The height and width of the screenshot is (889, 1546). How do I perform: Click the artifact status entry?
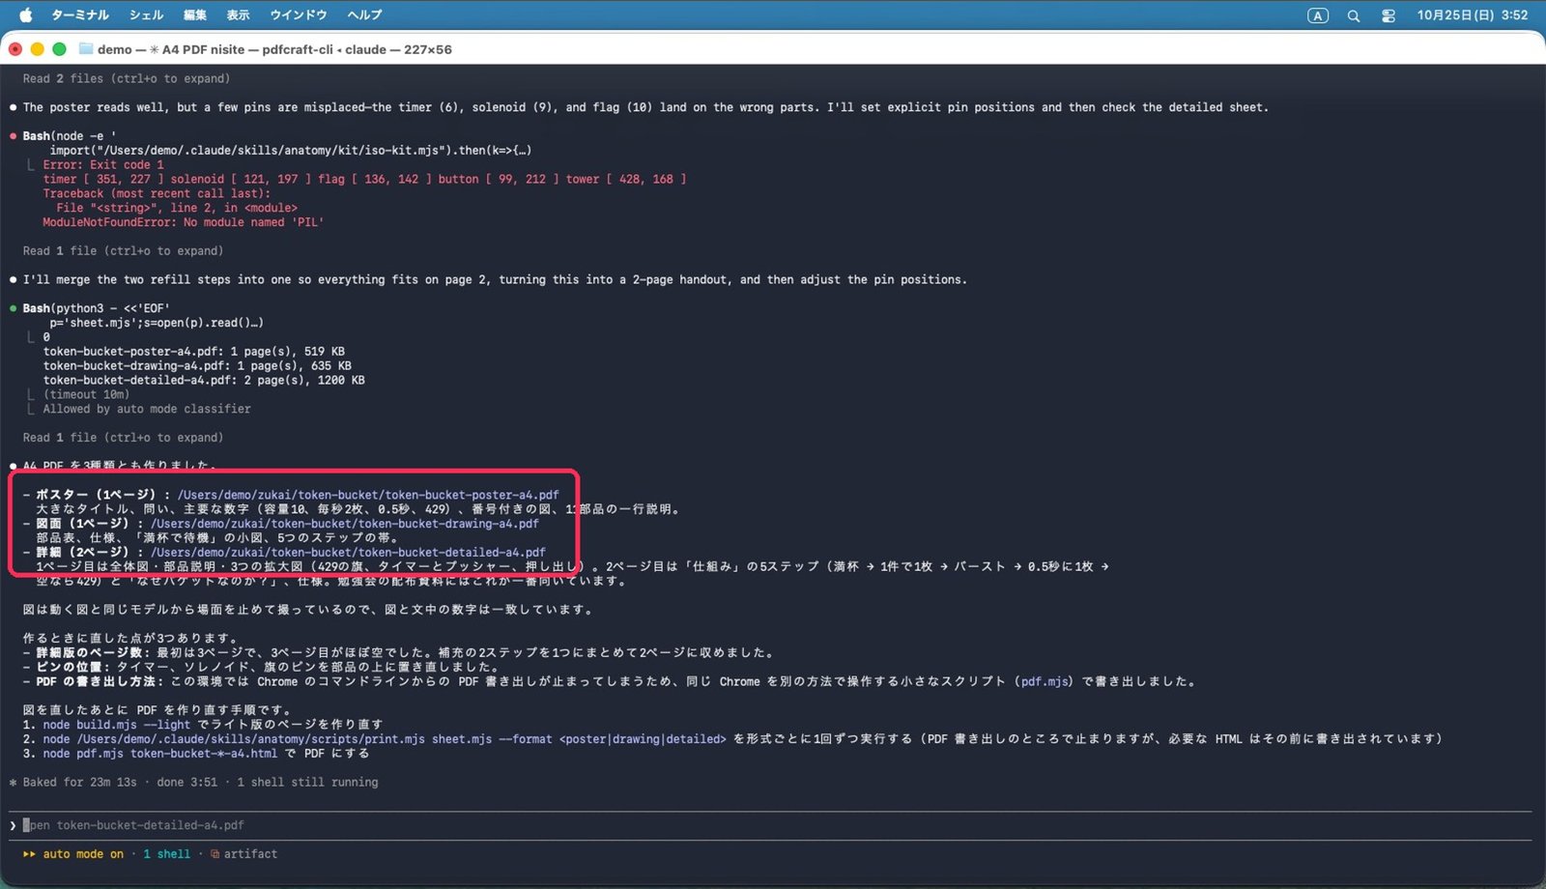pyautogui.click(x=243, y=854)
